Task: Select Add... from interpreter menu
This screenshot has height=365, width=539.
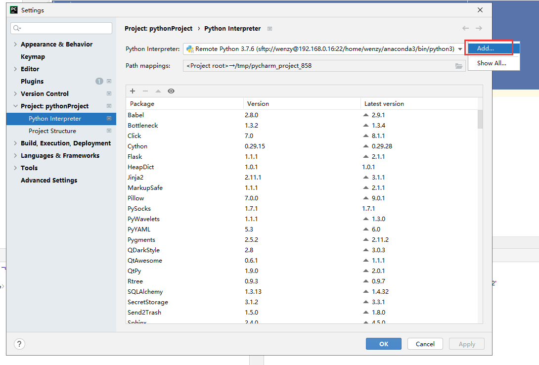Action: (494, 48)
